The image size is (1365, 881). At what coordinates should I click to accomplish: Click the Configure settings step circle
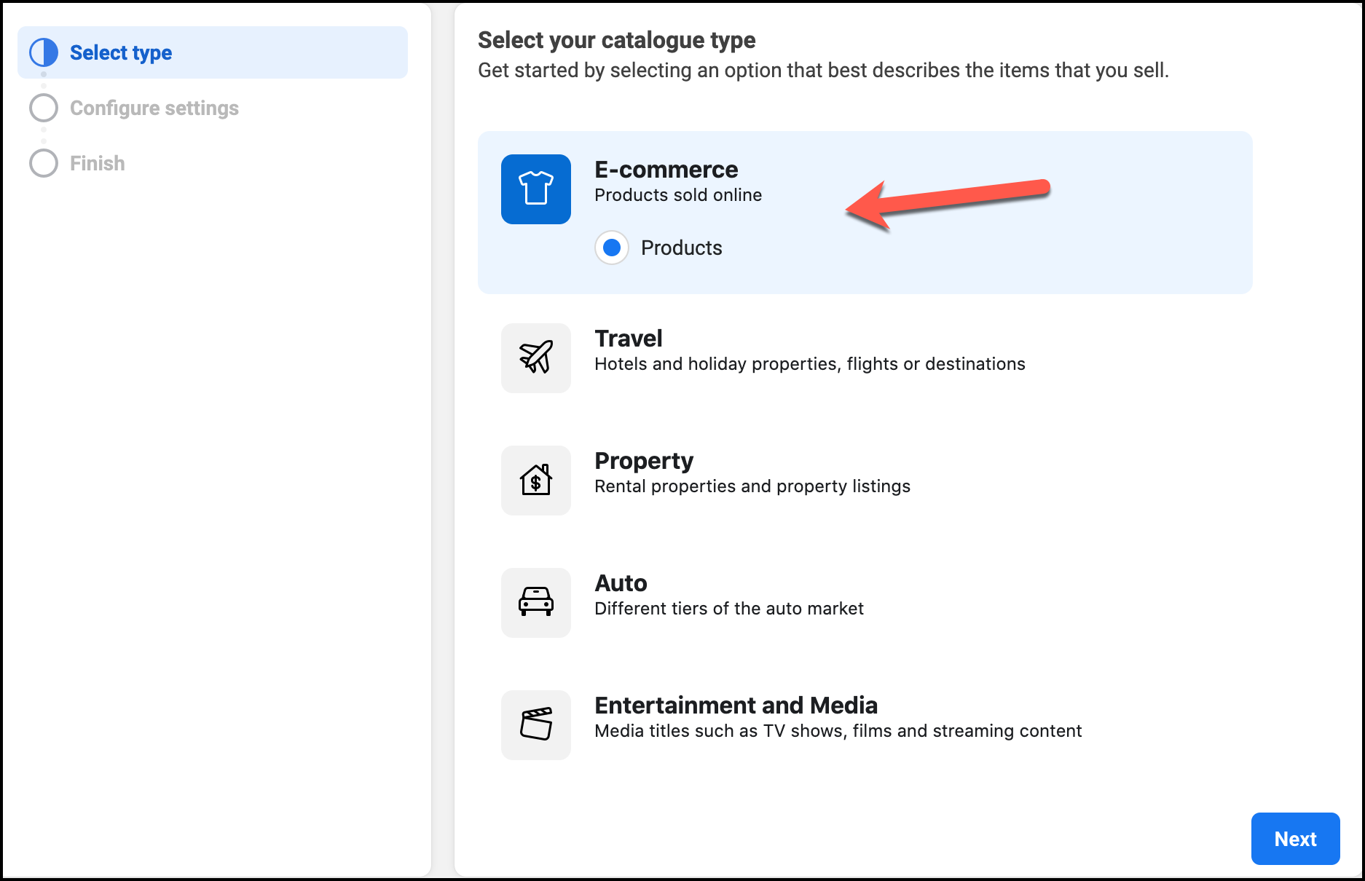pyautogui.click(x=44, y=108)
